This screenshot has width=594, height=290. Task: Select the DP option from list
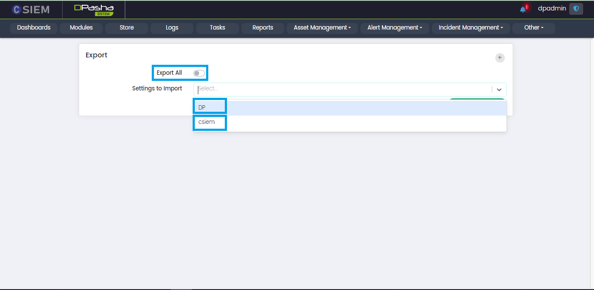(202, 107)
